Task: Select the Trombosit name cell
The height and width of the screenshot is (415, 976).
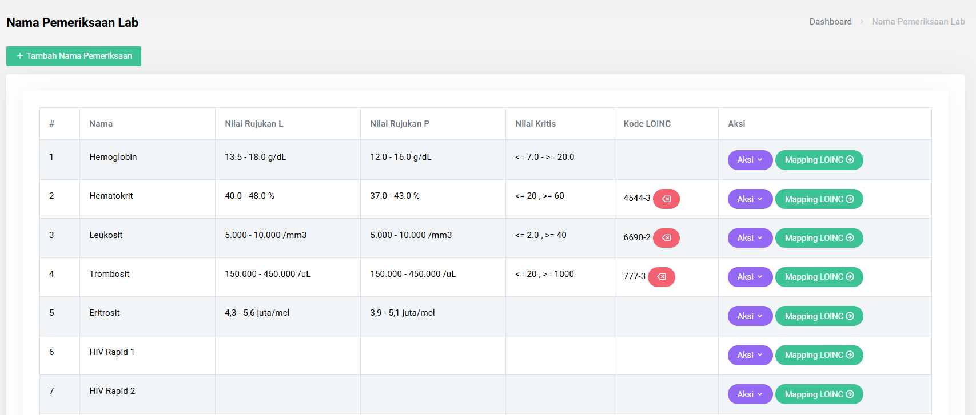Action: 148,277
